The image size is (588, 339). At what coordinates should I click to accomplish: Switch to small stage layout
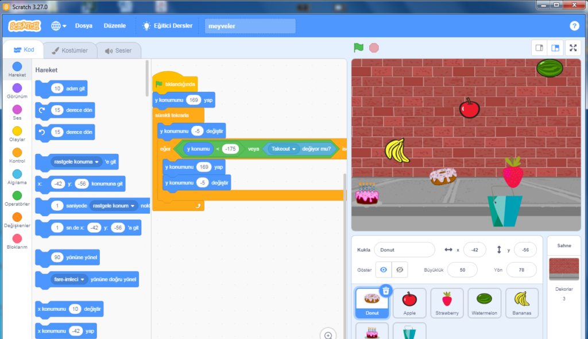(x=539, y=48)
